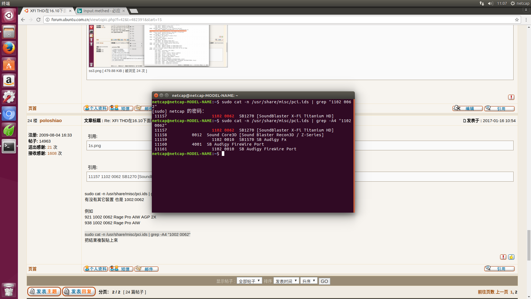Expand the 发表时间 sort dropdown
Screen dimensions: 531x299
tap(286, 281)
